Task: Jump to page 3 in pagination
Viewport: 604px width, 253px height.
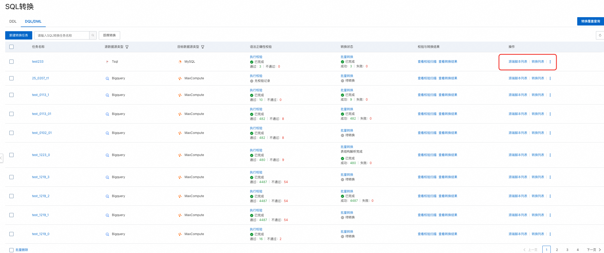Action: coord(567,250)
